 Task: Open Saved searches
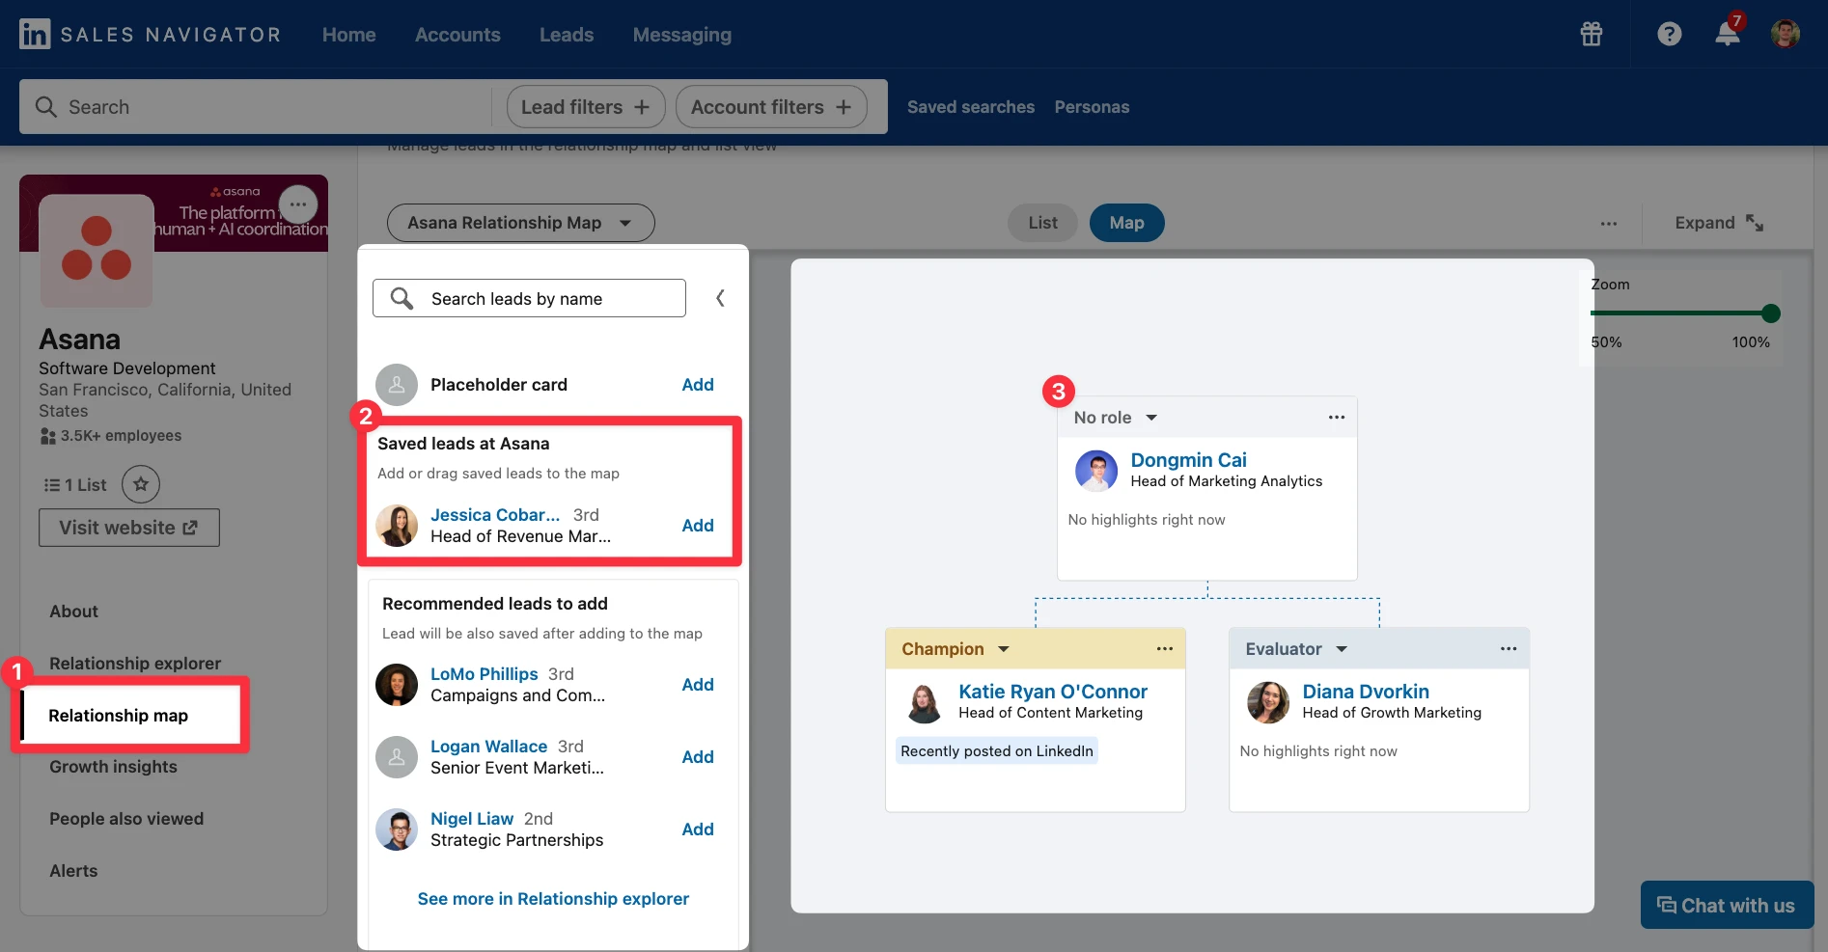(970, 107)
